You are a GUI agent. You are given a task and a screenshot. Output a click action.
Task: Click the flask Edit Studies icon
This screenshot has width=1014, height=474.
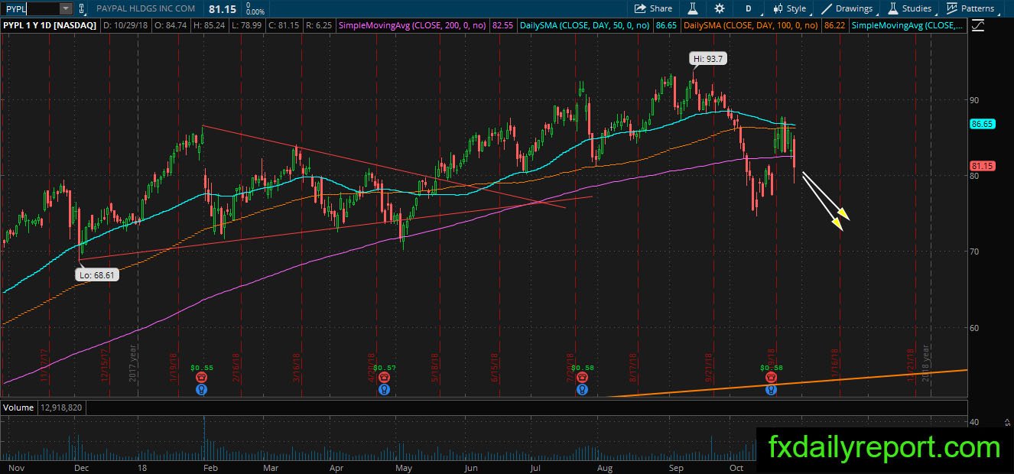[x=692, y=8]
